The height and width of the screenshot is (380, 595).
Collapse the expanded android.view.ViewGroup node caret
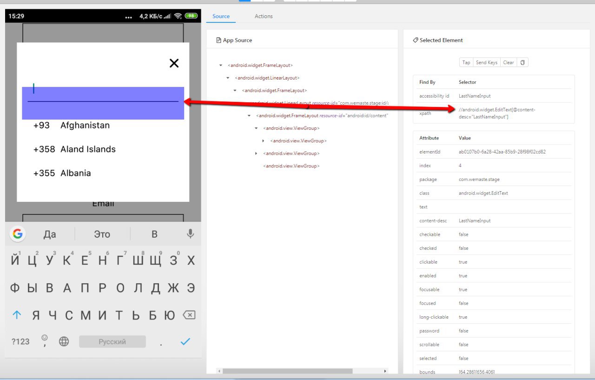[256, 128]
